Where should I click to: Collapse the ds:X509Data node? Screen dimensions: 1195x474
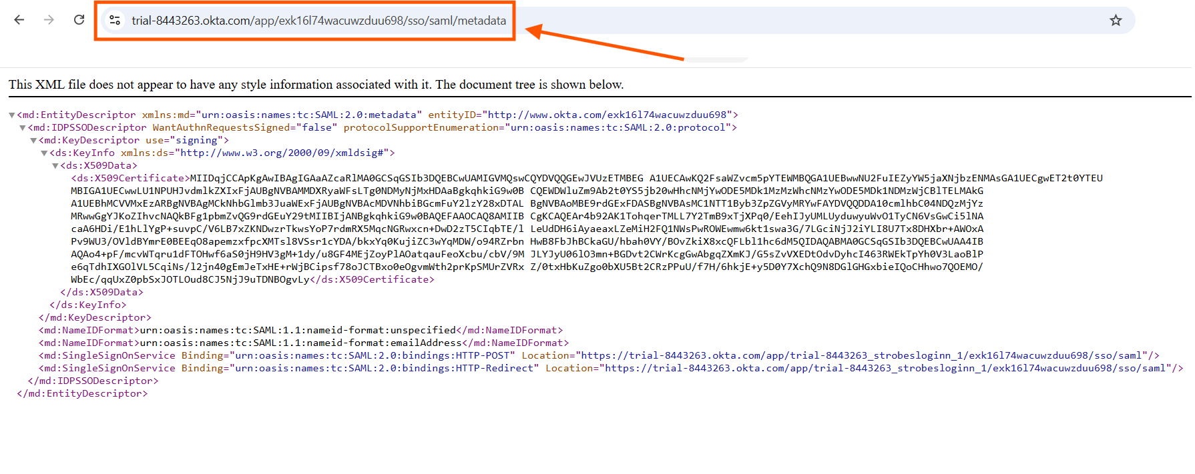click(x=55, y=166)
